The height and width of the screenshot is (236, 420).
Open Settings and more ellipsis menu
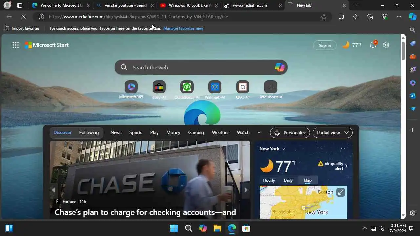click(399, 17)
